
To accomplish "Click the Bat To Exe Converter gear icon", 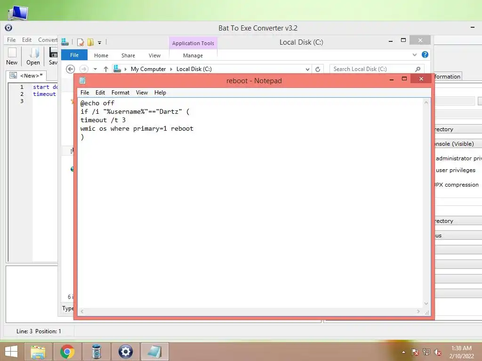I will [x=8, y=28].
